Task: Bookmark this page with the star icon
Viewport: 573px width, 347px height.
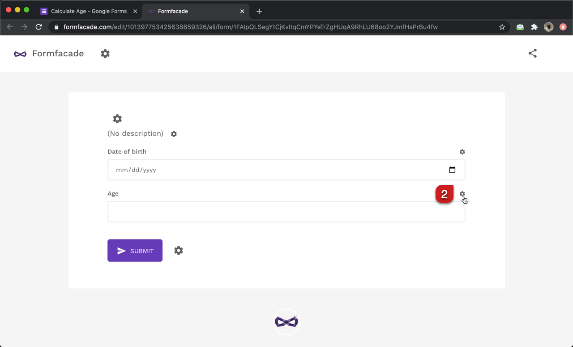Action: (x=502, y=27)
